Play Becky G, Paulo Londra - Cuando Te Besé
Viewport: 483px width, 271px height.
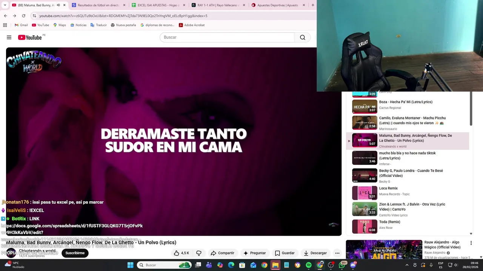[x=408, y=176]
